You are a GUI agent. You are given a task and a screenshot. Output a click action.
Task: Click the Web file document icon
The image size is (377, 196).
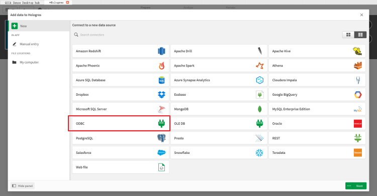tap(161, 167)
